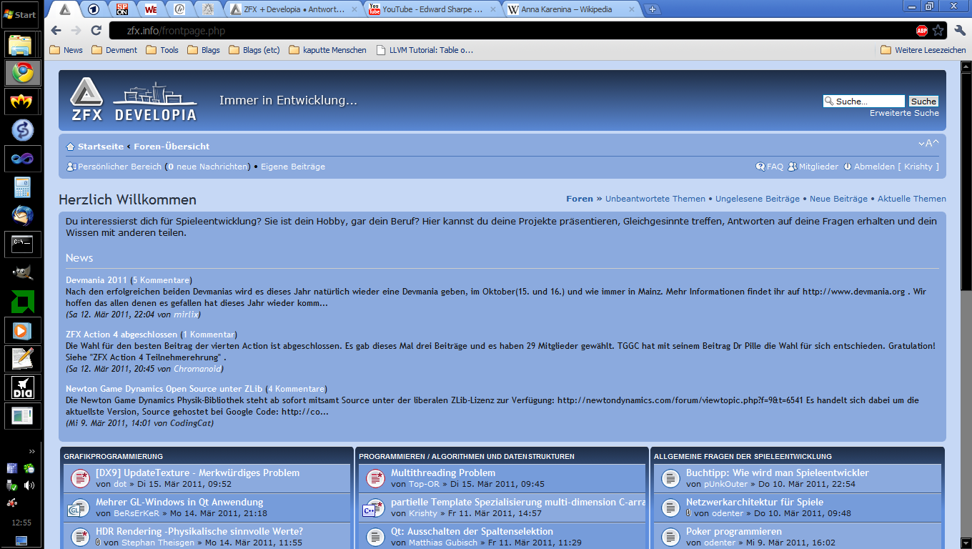The image size is (972, 549).
Task: Expand the 'kaputte Menschen' bookmark folder
Action: [327, 50]
